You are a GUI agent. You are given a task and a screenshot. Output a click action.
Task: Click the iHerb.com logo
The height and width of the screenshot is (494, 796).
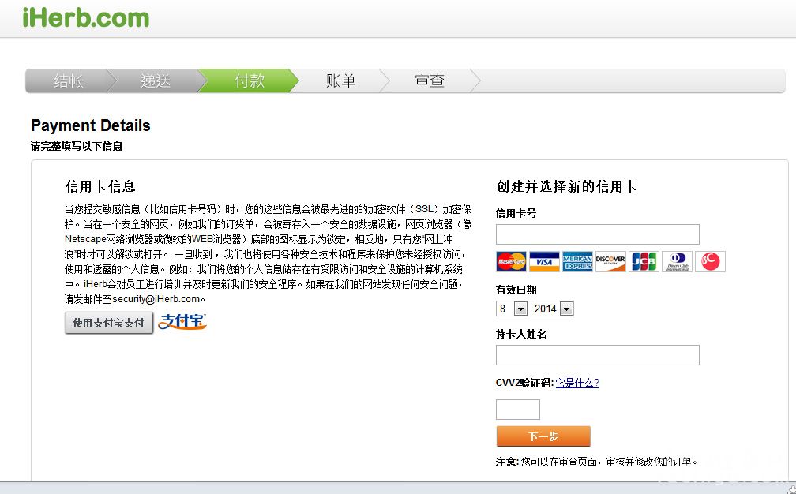pyautogui.click(x=86, y=17)
